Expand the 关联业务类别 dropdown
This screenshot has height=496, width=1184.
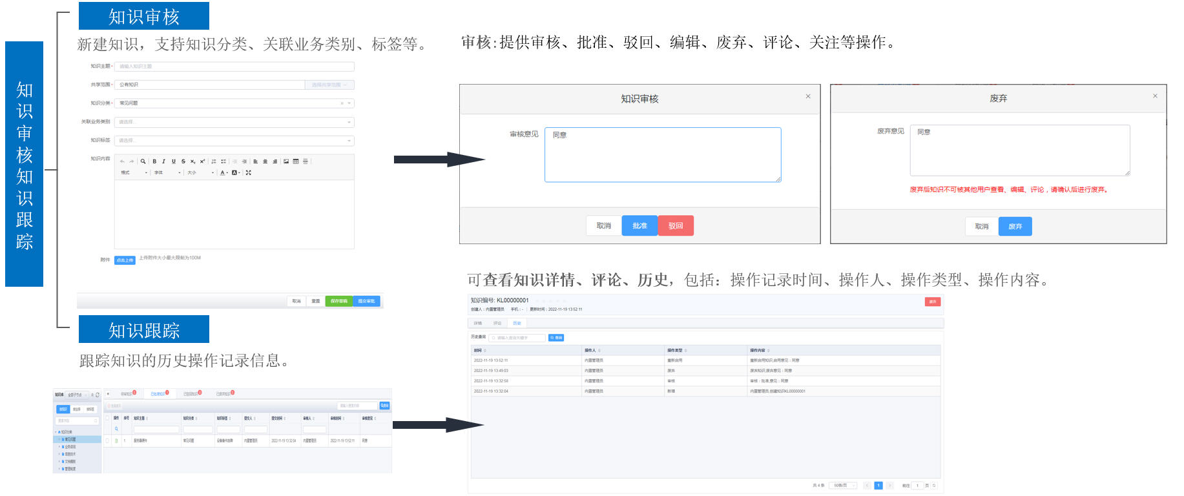pos(234,122)
